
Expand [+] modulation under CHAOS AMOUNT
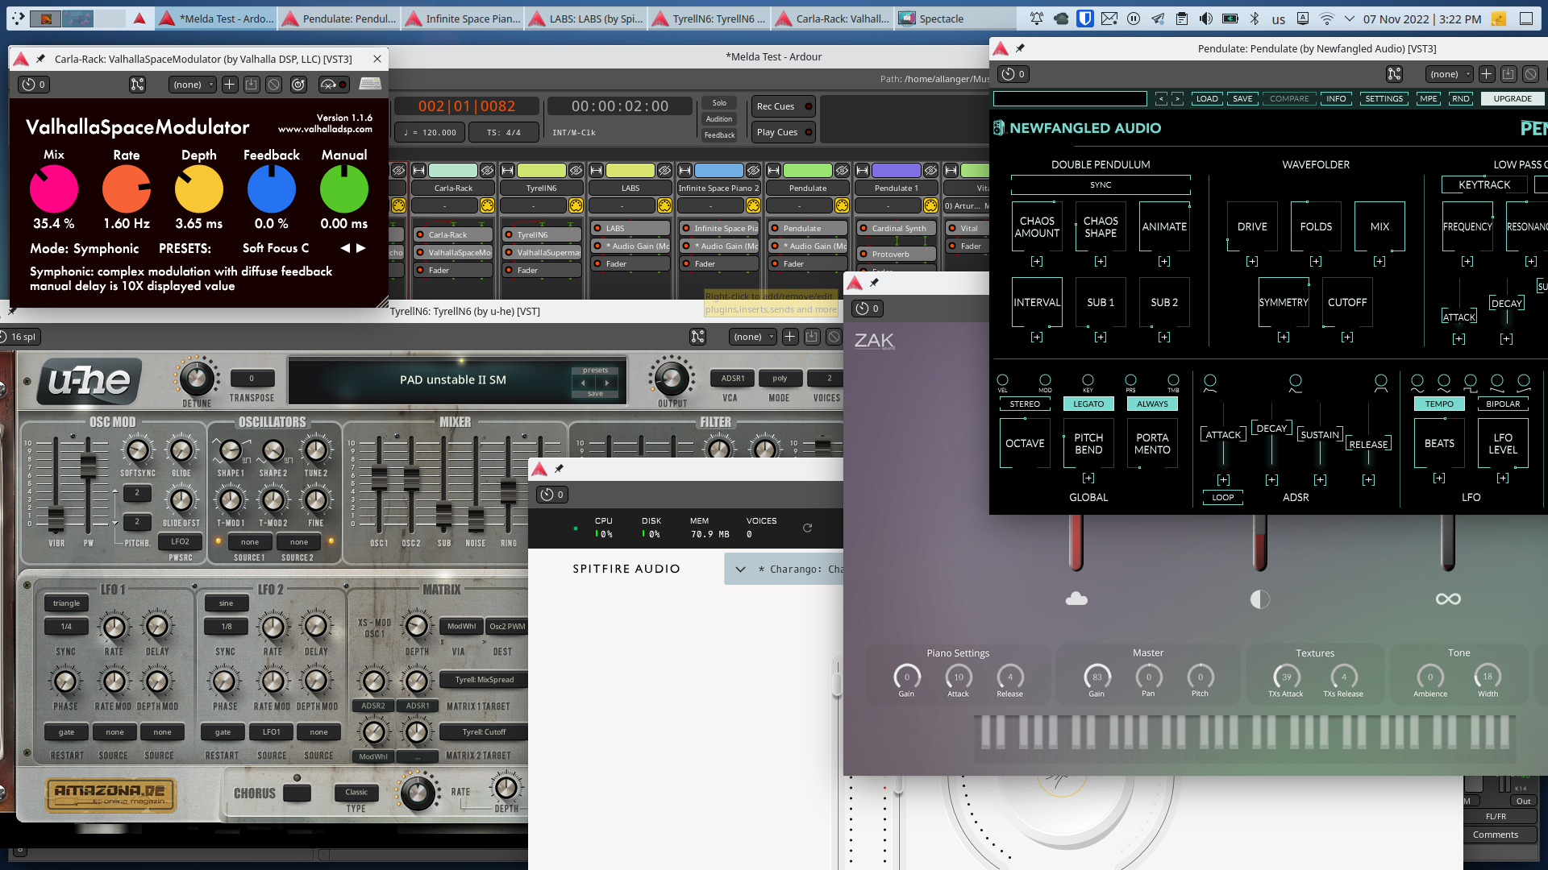[x=1037, y=262]
